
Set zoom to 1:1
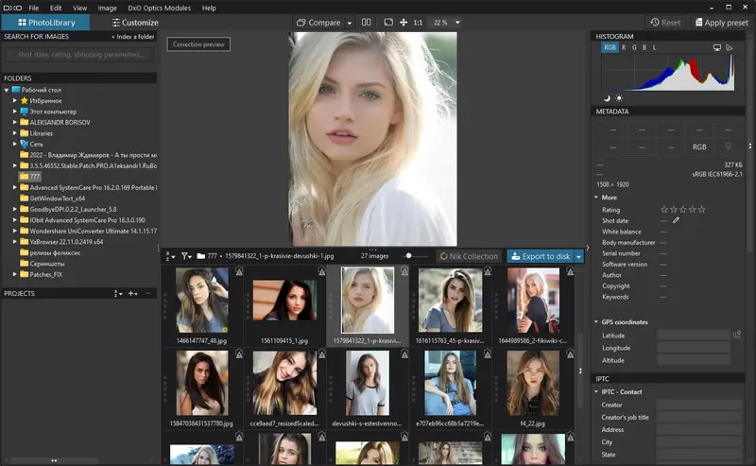tap(418, 22)
